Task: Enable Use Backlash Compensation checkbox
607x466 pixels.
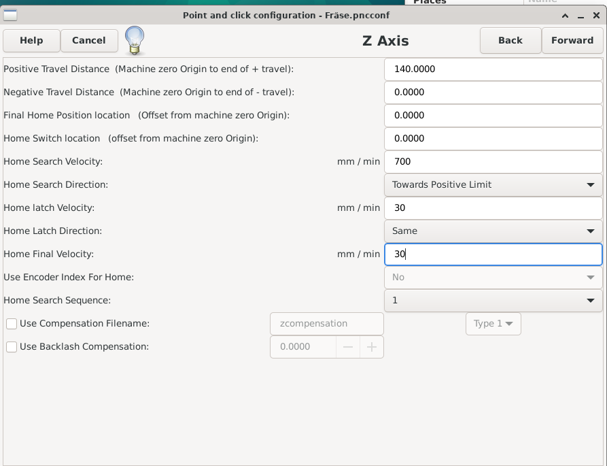Action: pyautogui.click(x=12, y=347)
